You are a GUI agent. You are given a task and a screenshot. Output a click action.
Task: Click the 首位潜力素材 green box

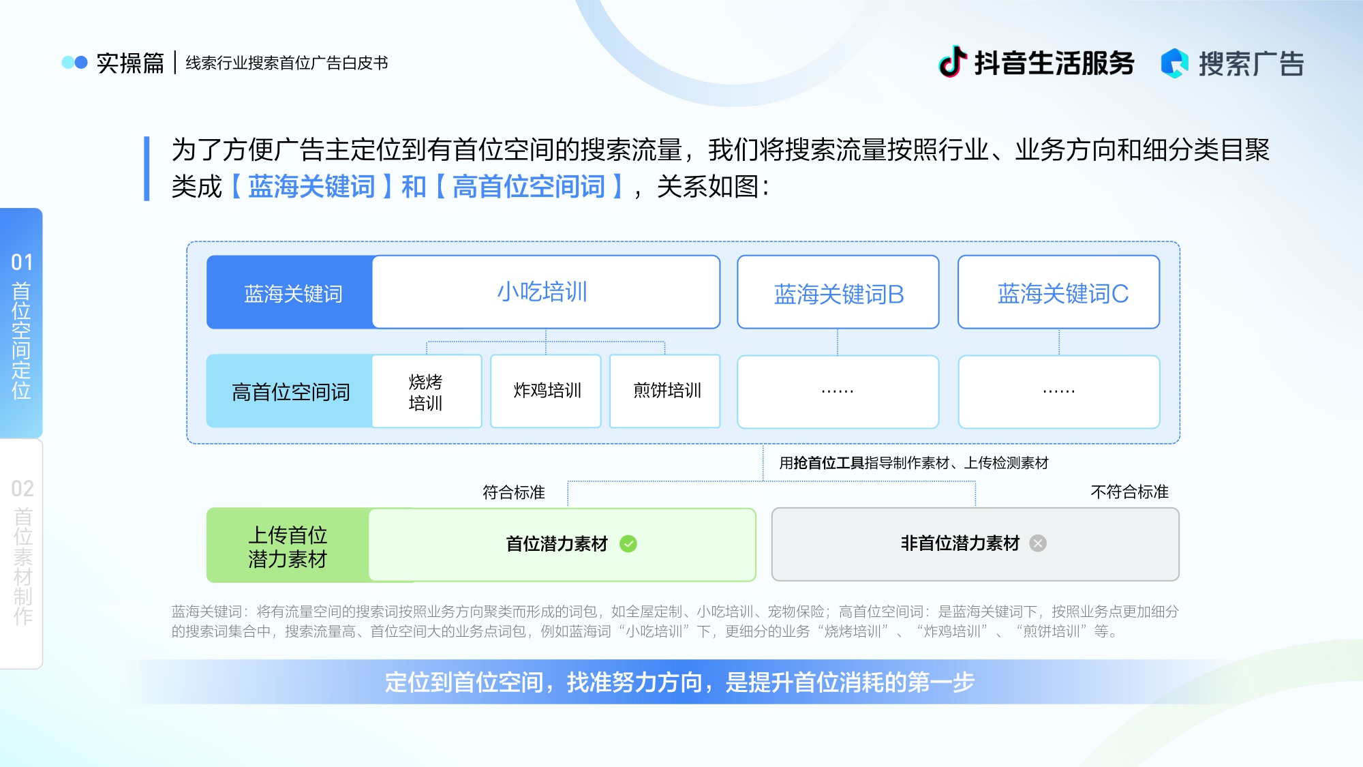562,545
